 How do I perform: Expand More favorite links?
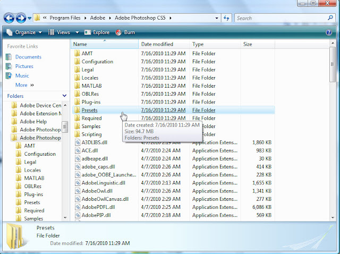(x=24, y=85)
